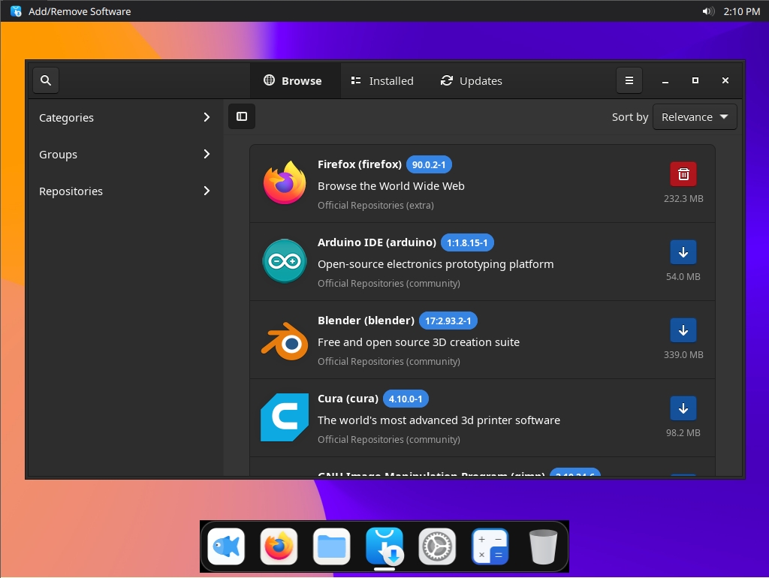The image size is (769, 578).
Task: Open the Cura (cura) package title
Action: click(348, 399)
